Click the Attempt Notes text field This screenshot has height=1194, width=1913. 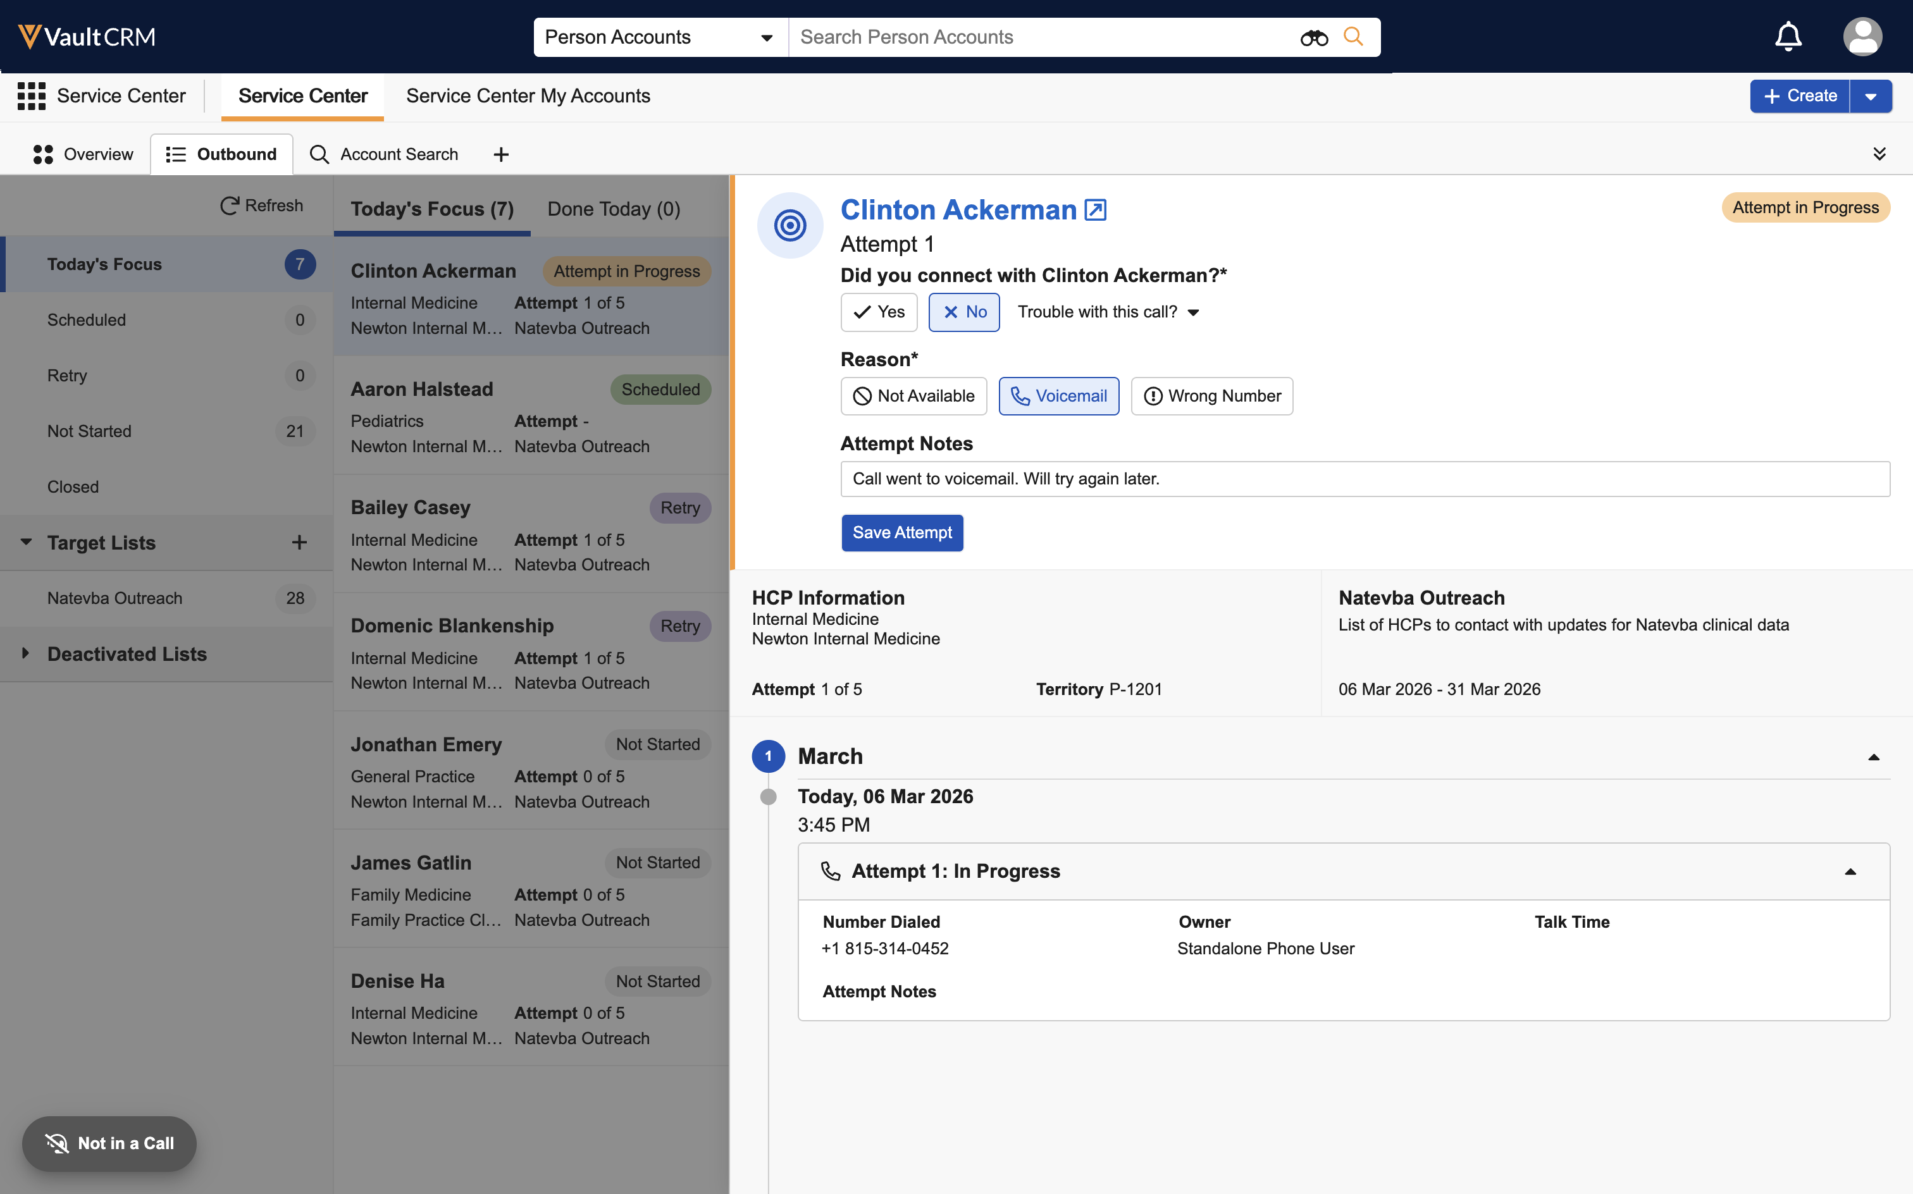1364,479
